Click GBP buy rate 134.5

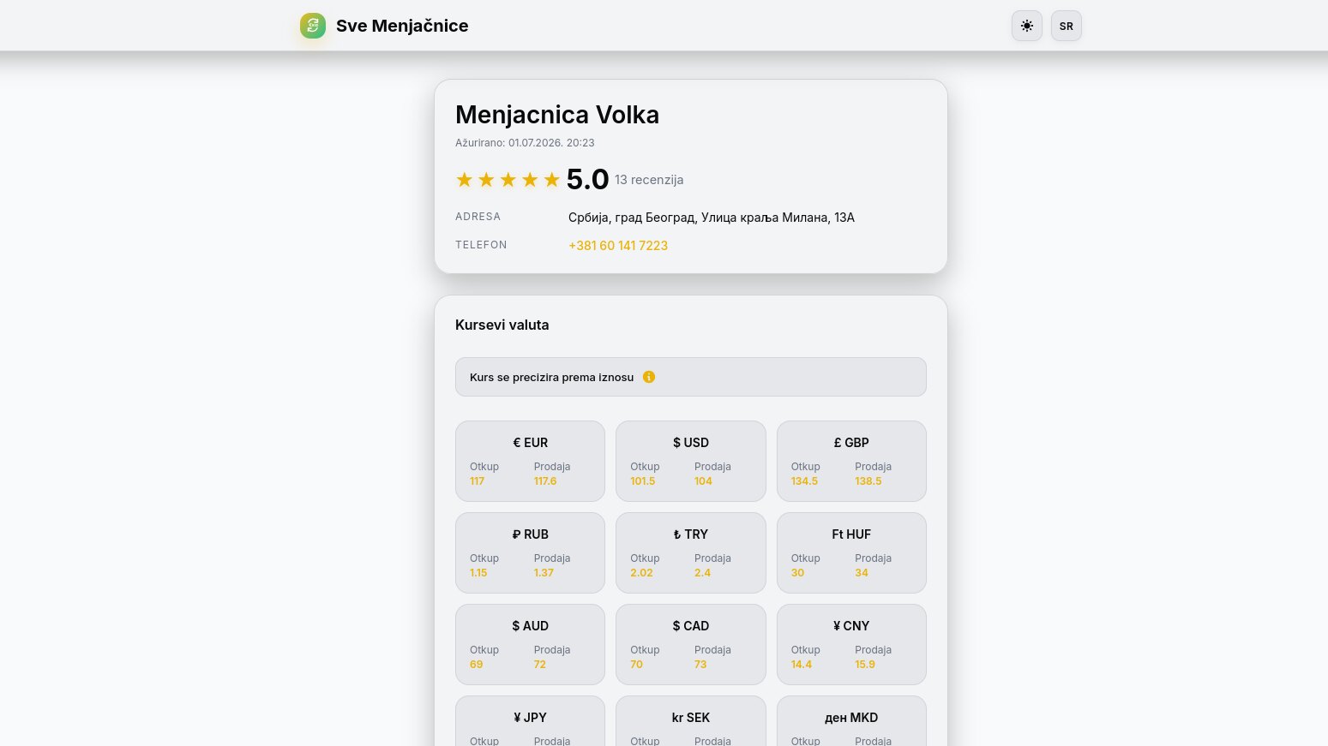tap(804, 481)
